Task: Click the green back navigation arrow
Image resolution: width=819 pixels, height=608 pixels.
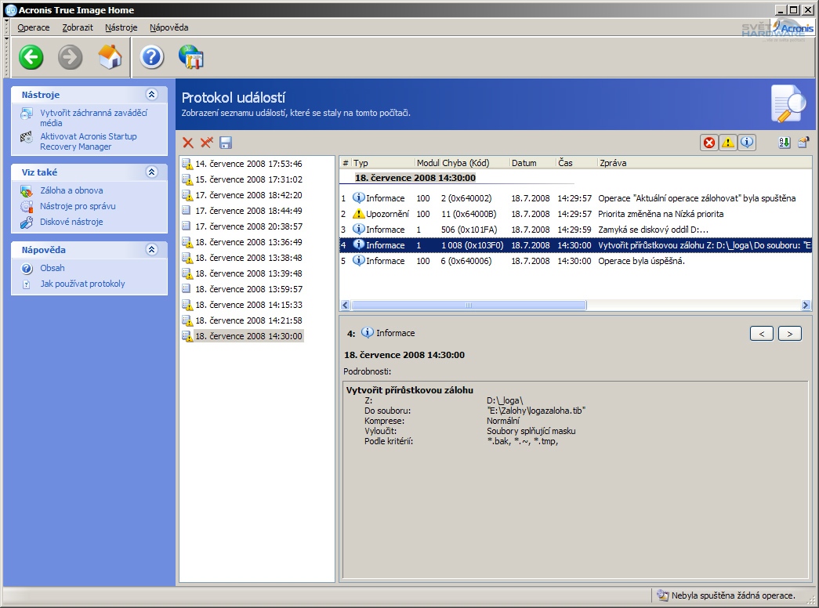Action: pyautogui.click(x=30, y=56)
